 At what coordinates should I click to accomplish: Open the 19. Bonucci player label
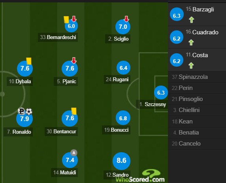(116, 130)
